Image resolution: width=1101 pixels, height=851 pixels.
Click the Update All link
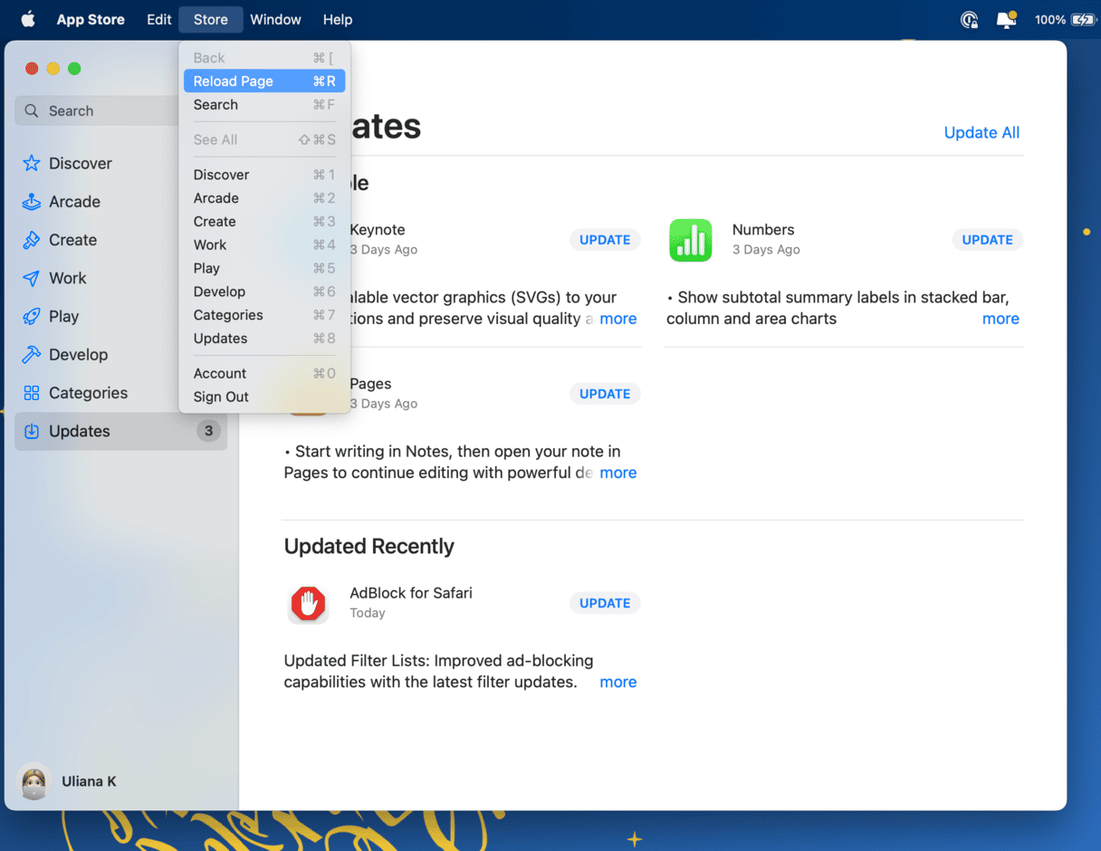coord(981,132)
